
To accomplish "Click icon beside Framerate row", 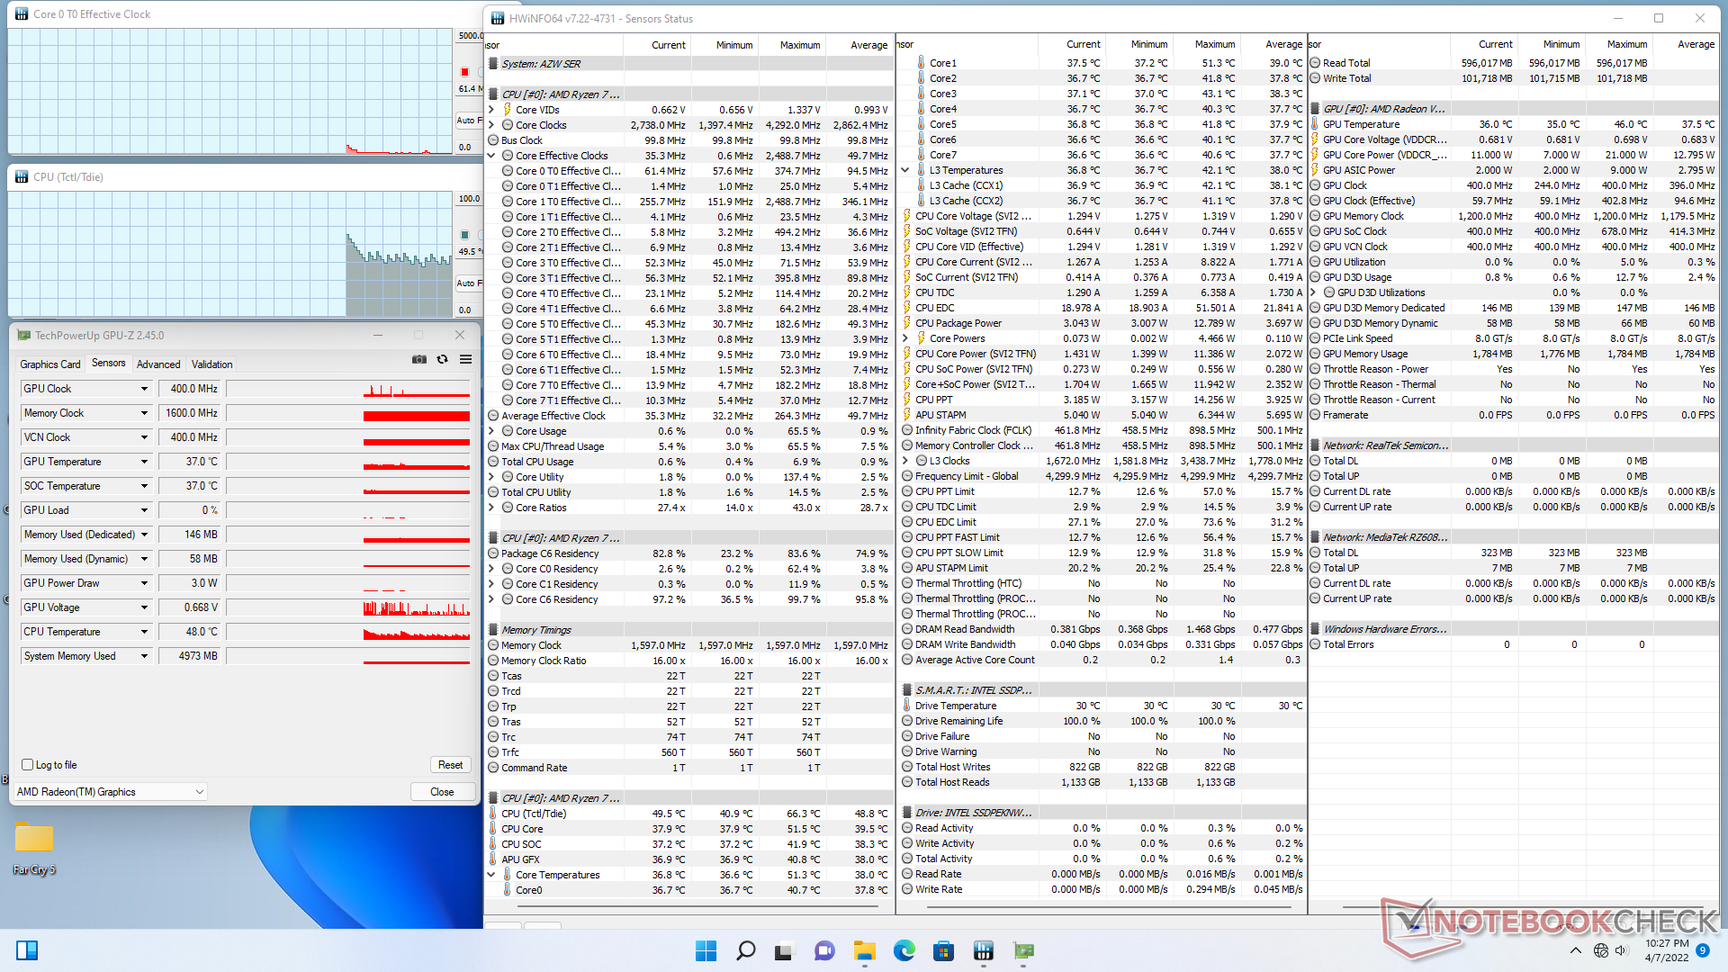I will coord(1315,415).
